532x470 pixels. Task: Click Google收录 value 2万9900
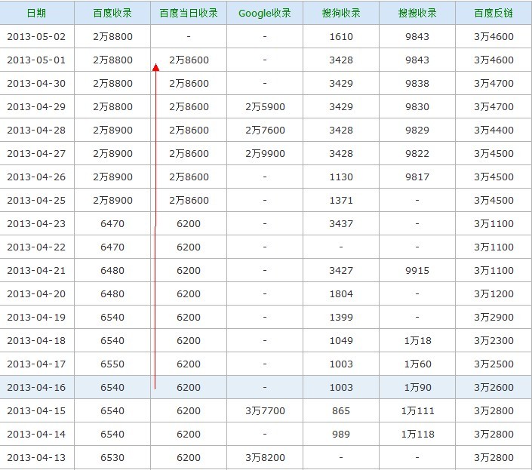[265, 153]
